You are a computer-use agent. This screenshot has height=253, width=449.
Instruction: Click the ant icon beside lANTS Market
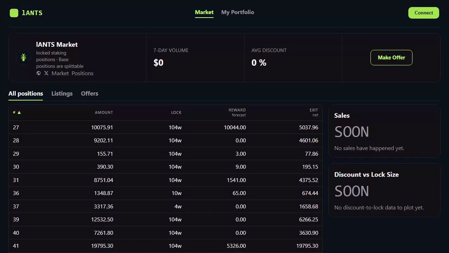pyautogui.click(x=24, y=58)
